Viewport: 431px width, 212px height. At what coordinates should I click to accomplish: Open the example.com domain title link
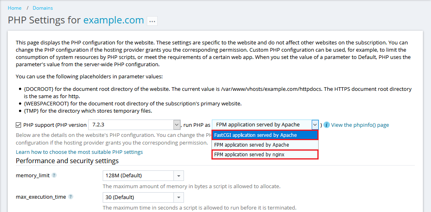(114, 20)
